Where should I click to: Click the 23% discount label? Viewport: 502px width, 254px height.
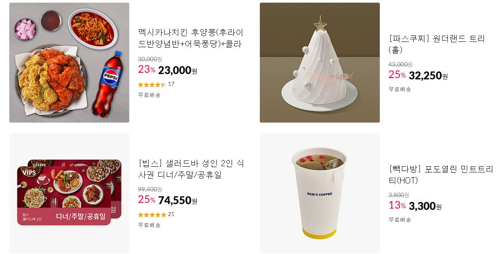pos(146,69)
